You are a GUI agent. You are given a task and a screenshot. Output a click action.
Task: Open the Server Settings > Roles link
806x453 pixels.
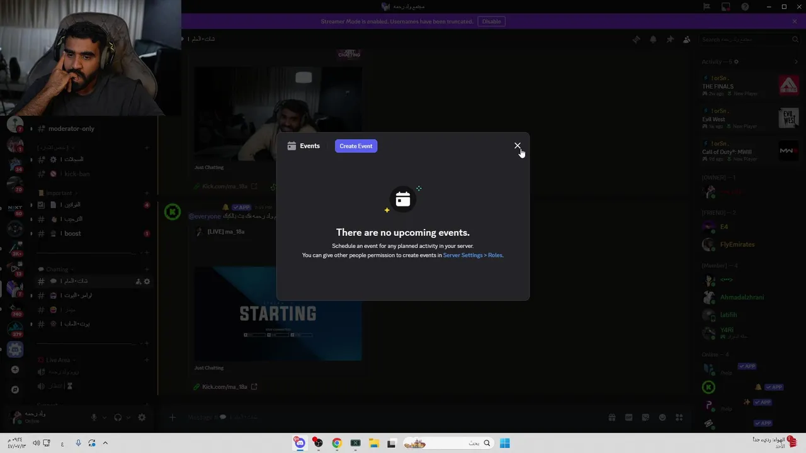pyautogui.click(x=472, y=255)
